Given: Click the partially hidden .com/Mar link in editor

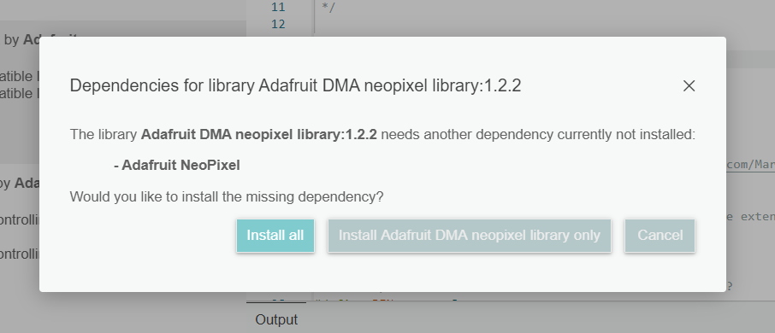Looking at the screenshot, I should pyautogui.click(x=750, y=165).
